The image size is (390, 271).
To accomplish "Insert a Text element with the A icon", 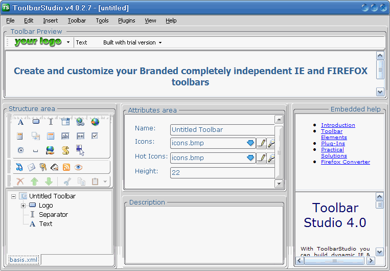I will tap(20, 122).
